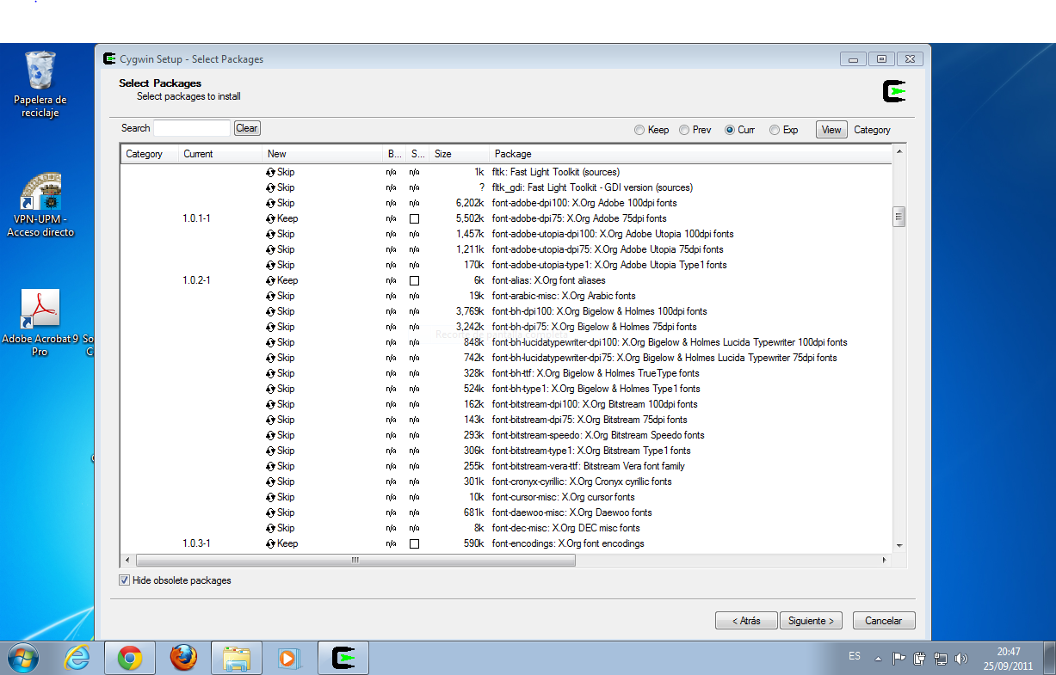
Task: Click 'font-dec-misc: X.Org DEC misc fonts' text
Action: 565,528
